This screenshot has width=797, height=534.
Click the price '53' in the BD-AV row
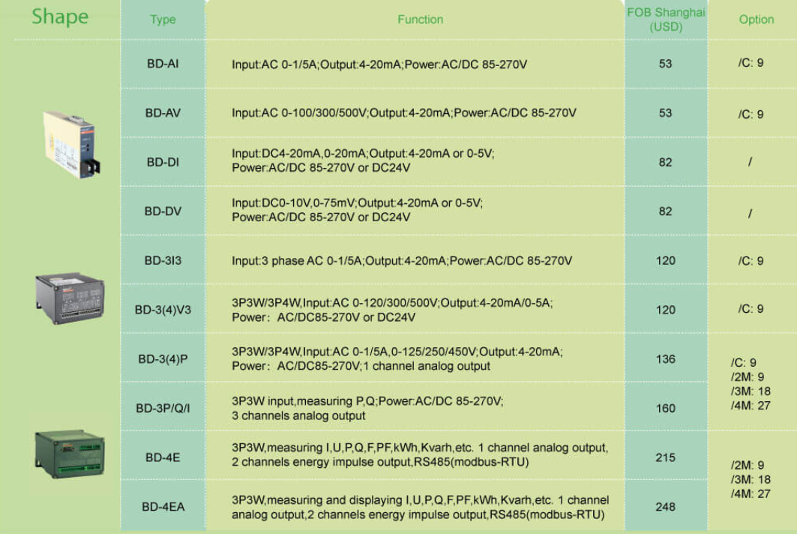[665, 113]
